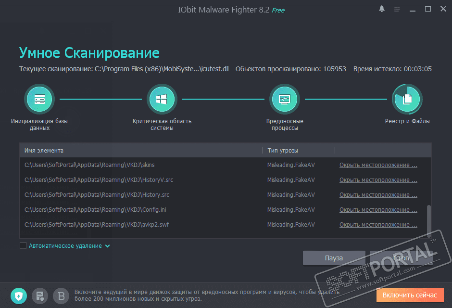This screenshot has width=452, height=308.
Task: Sort by the Тип угрозы column header
Action: 299,150
